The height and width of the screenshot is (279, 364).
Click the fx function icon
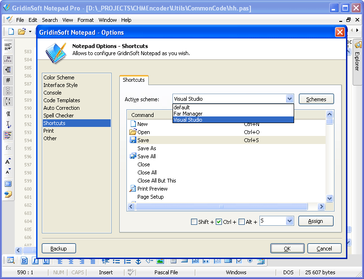(8, 148)
